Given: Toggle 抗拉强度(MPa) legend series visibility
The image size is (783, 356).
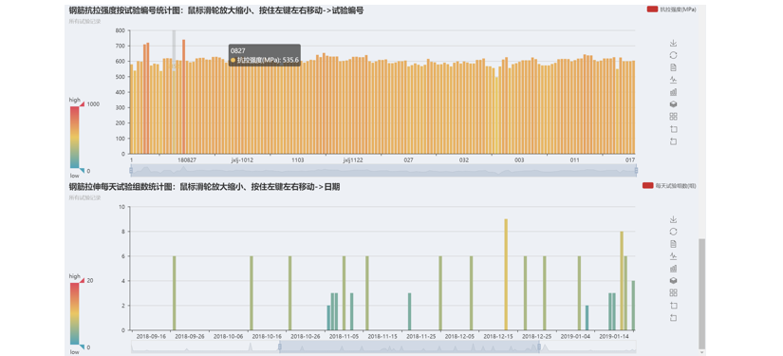Looking at the screenshot, I should click(671, 9).
